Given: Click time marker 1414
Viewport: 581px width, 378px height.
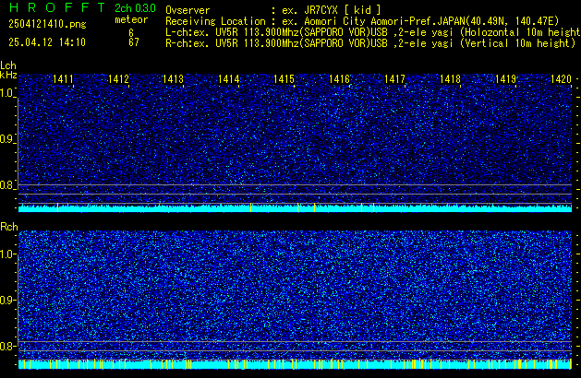Looking at the screenshot, I should pos(229,79).
